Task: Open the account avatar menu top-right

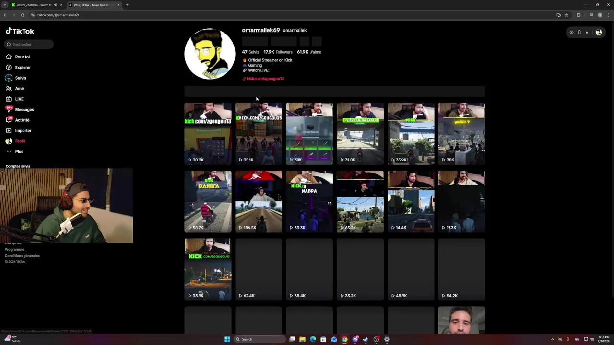Action: 599,33
